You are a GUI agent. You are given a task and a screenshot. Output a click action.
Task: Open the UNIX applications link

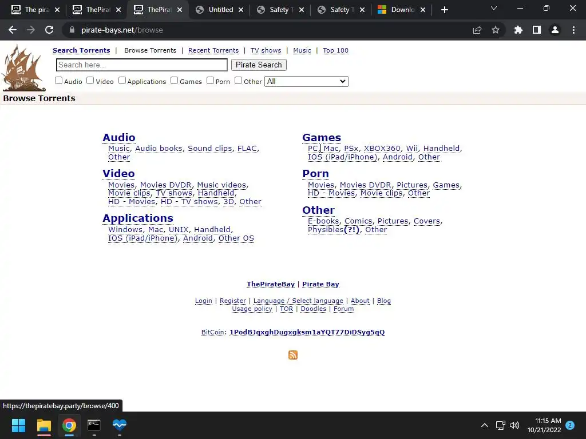[179, 230]
